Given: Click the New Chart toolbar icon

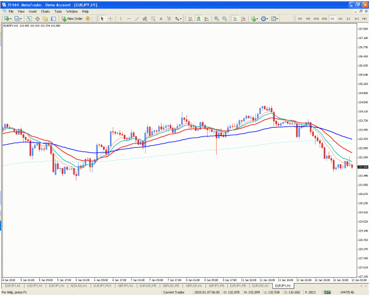Looking at the screenshot, I should pyautogui.click(x=7, y=18).
